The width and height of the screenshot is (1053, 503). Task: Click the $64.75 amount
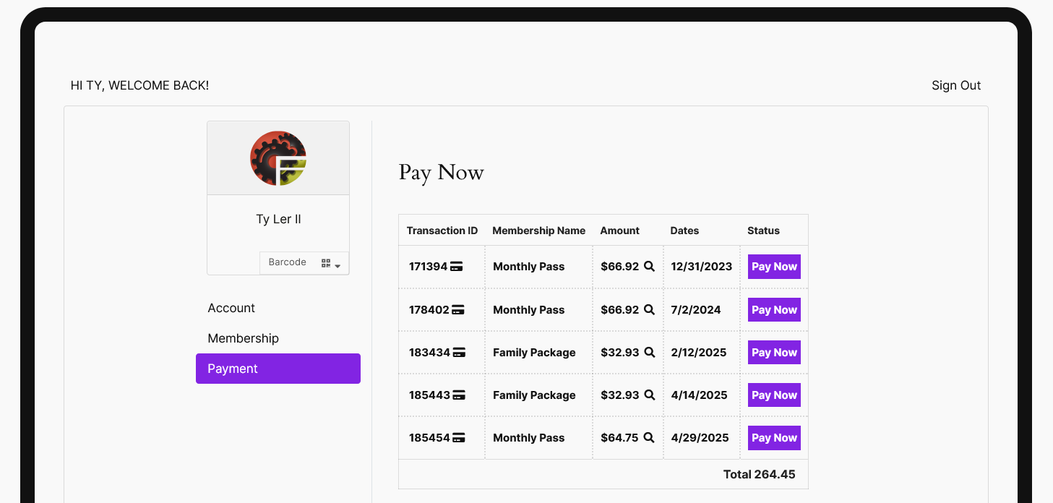pos(620,438)
